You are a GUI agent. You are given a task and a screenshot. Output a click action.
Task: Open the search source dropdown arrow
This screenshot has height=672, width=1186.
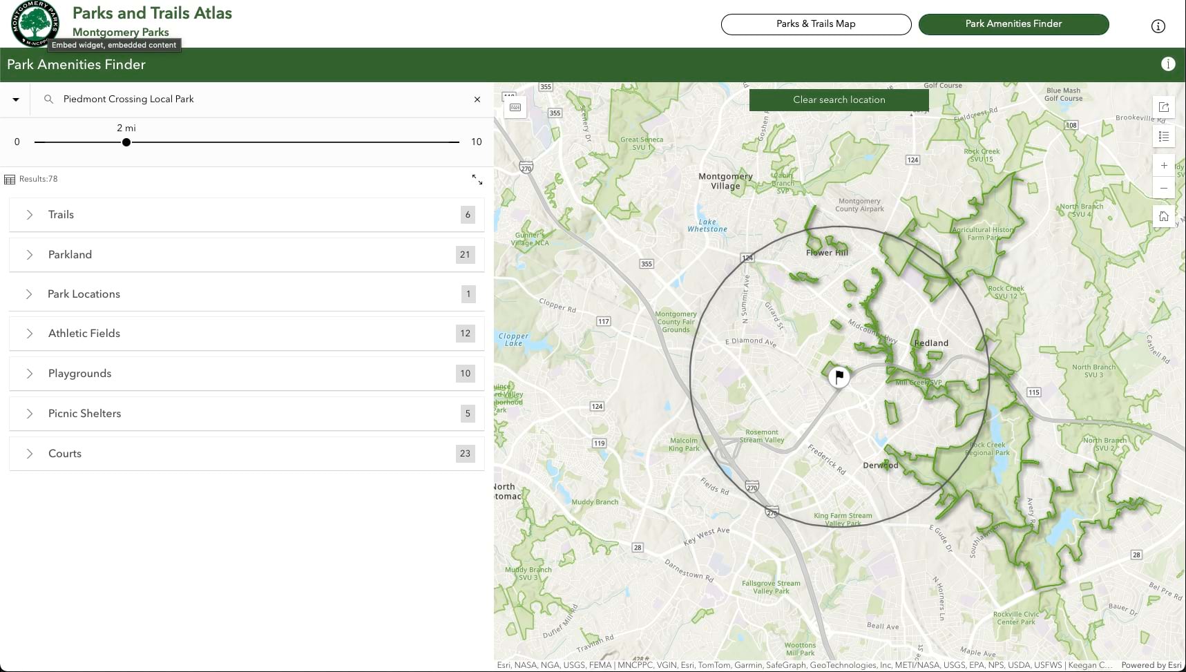click(x=15, y=99)
